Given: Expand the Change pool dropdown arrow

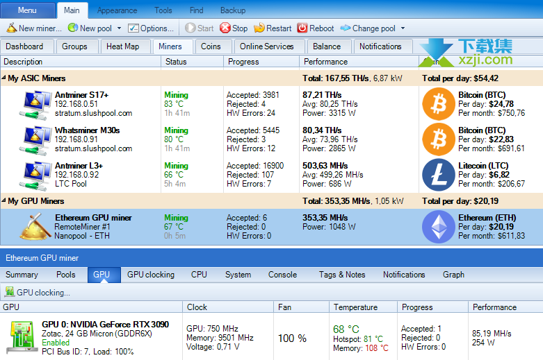Looking at the screenshot, I should pyautogui.click(x=403, y=28).
